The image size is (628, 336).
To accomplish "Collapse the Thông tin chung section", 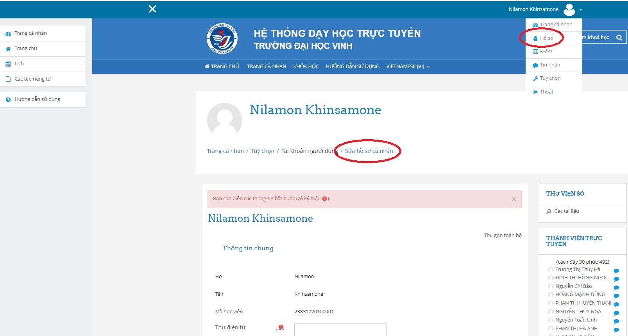I will click(248, 248).
